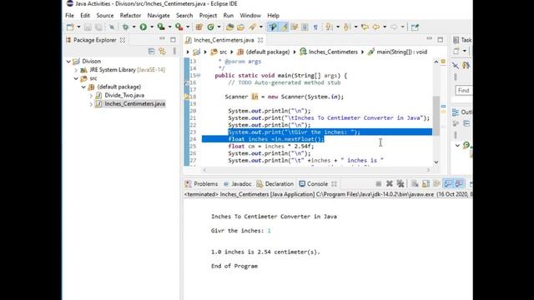Select Inches_Centimeters.java in Package Explorer
The width and height of the screenshot is (534, 300).
134,103
